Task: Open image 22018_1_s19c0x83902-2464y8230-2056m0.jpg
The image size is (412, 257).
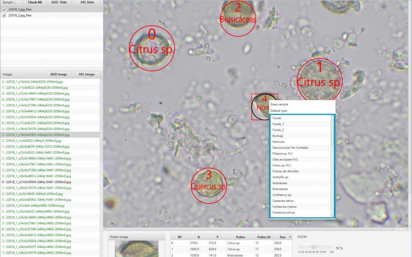Action: pyautogui.click(x=50, y=135)
